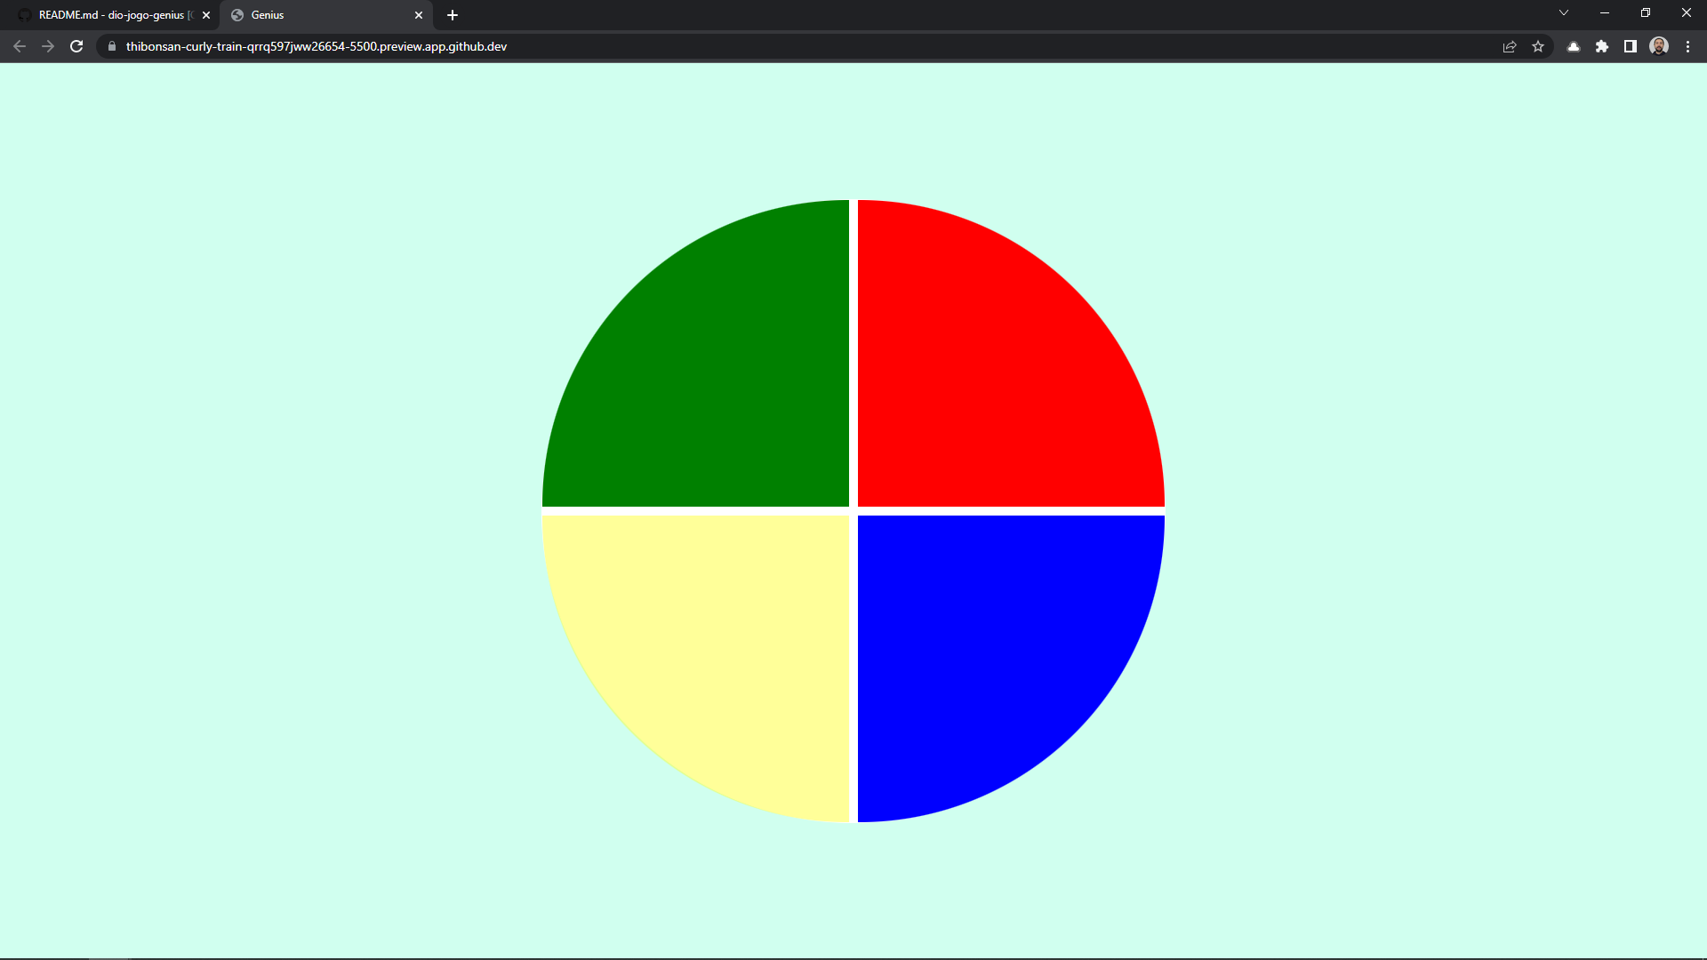Select the Genius tab

click(320, 15)
